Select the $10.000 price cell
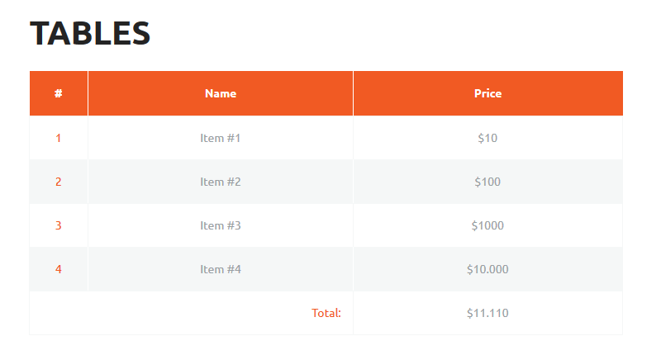Viewport: 661px width, 355px height. [x=487, y=269]
